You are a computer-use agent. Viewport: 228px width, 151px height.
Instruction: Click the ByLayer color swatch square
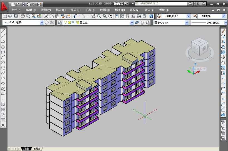[x=156, y=23]
